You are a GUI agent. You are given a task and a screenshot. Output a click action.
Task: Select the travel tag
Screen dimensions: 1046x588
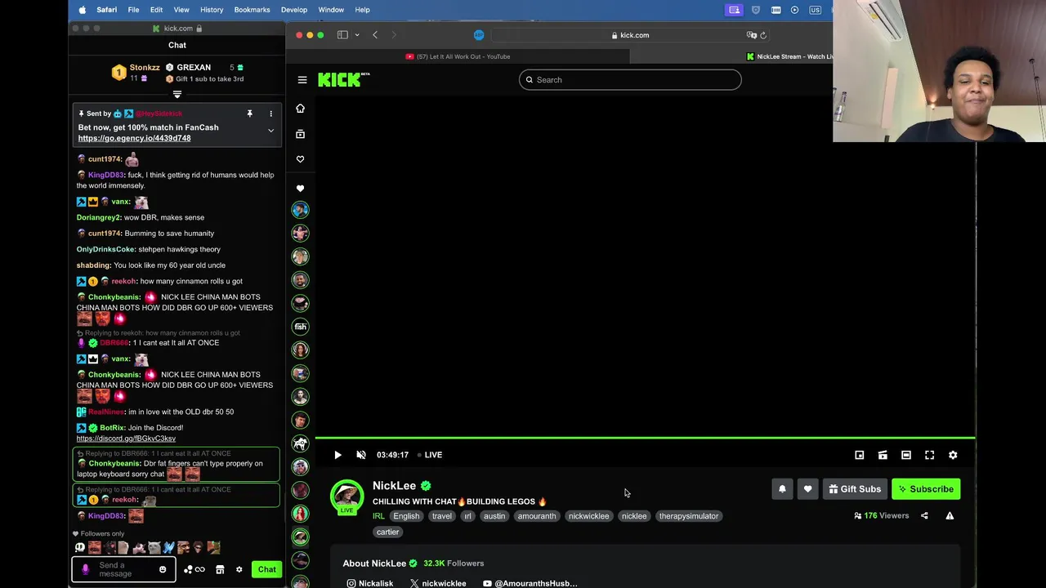(442, 516)
